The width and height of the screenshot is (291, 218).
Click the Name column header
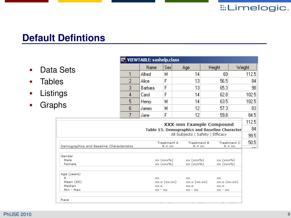[151, 67]
